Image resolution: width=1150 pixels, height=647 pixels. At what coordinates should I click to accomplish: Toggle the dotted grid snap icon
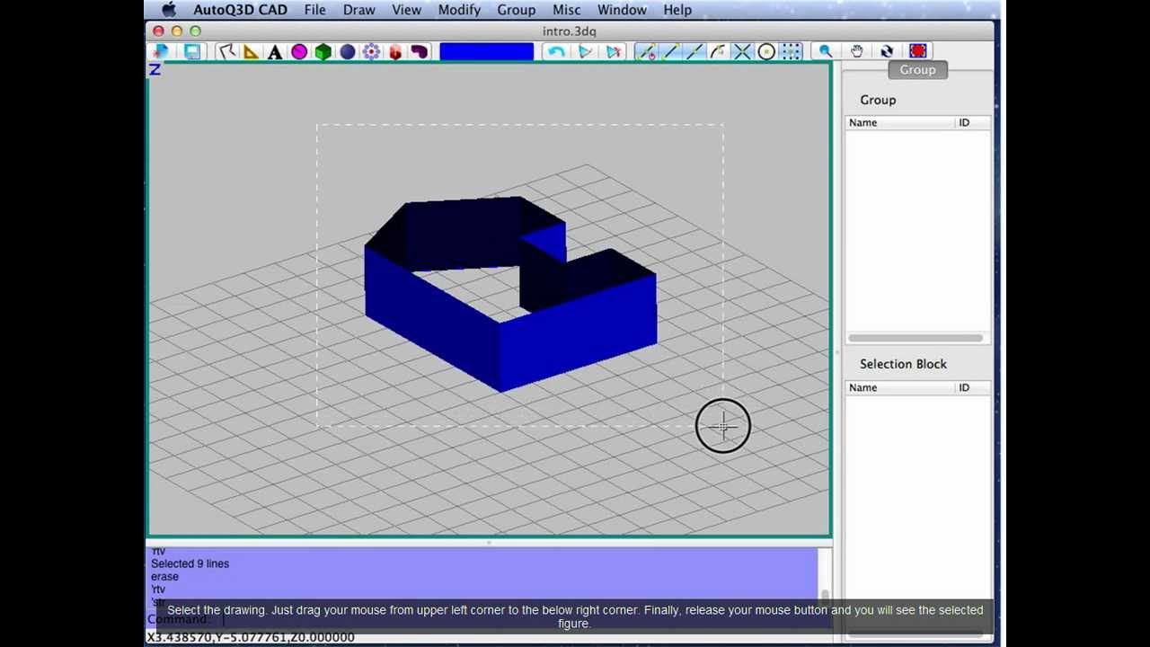791,52
